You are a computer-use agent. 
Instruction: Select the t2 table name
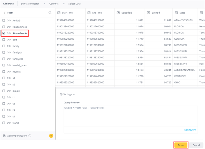click(x=14, y=104)
